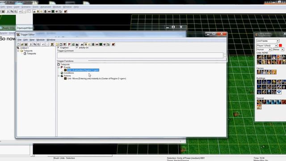286x161 pixels.
Task: Open the Unit Palette dropdown
Action: (268, 41)
